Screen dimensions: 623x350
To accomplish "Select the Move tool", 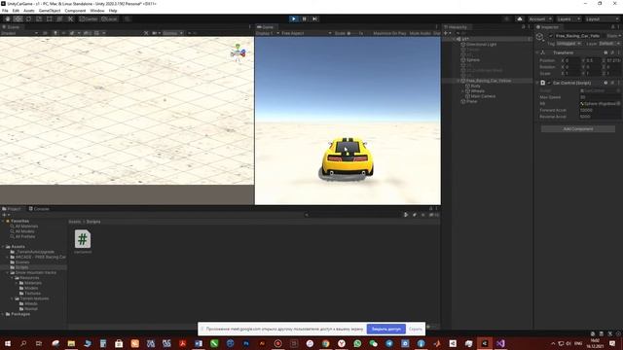I will pyautogui.click(x=18, y=18).
